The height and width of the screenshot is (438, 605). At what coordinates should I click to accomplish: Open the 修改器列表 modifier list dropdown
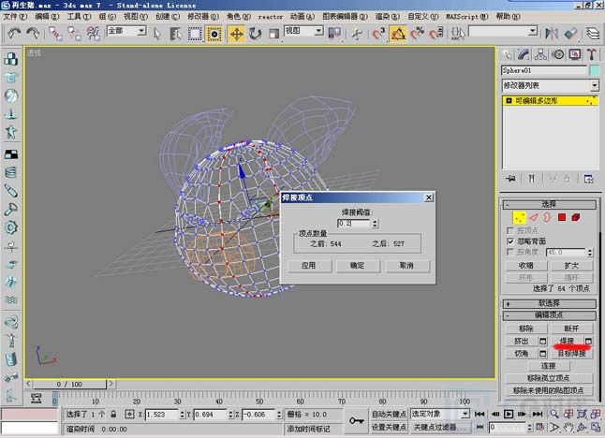[x=550, y=85]
